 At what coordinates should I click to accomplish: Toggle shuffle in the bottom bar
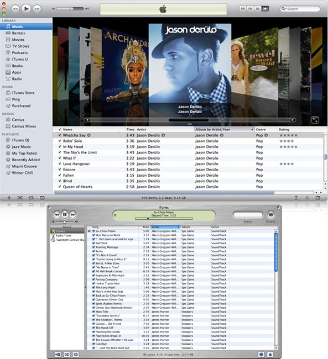20,198
